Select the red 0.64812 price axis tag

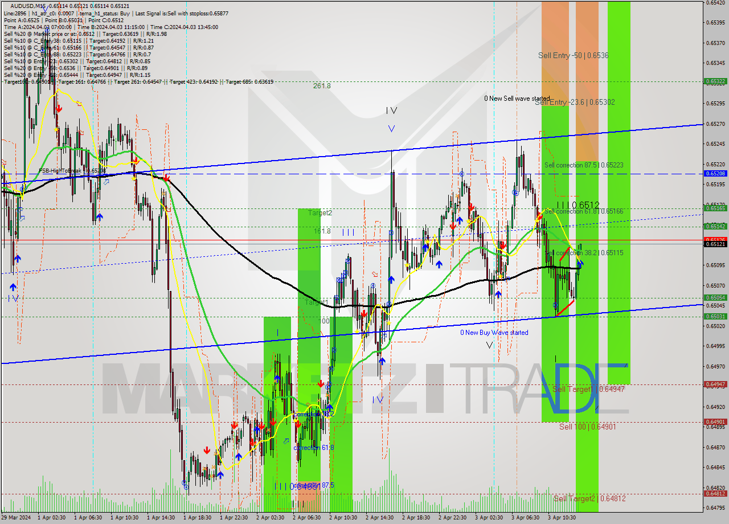coord(715,493)
